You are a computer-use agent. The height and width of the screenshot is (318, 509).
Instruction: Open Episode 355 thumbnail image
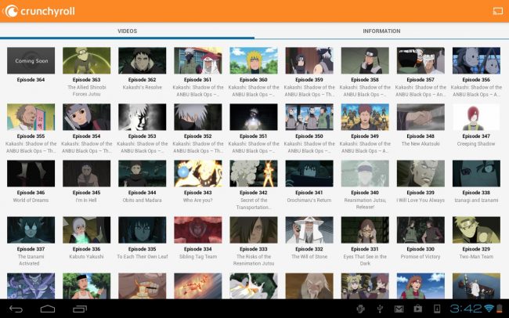click(31, 117)
